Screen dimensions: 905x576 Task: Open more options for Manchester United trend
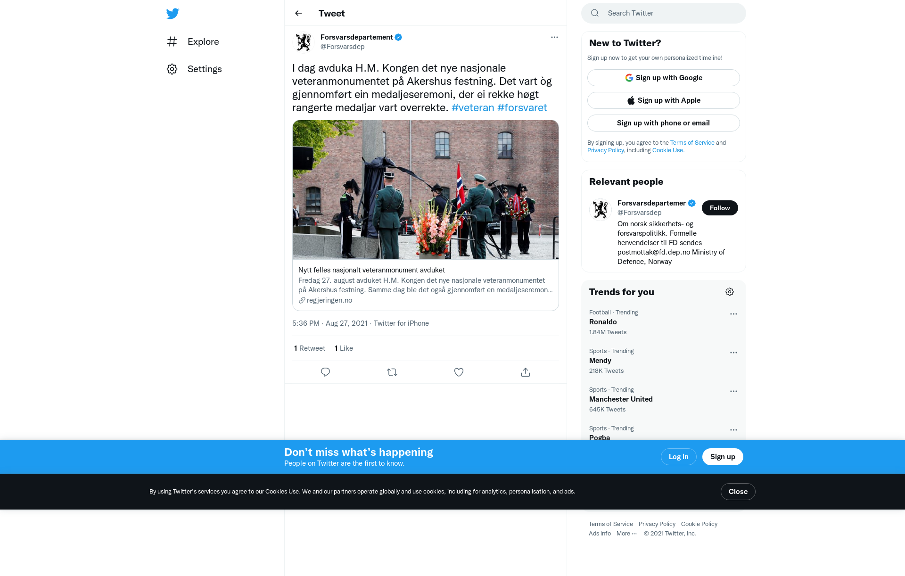pyautogui.click(x=733, y=391)
